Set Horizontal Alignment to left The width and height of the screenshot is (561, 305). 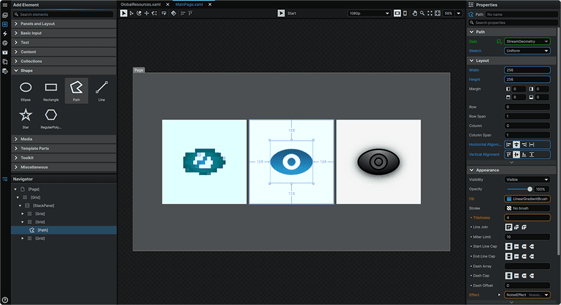click(509, 144)
